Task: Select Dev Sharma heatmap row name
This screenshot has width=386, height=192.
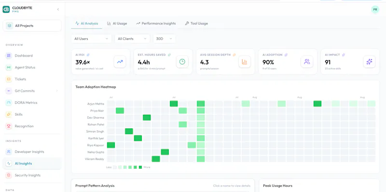Action: coord(96,117)
